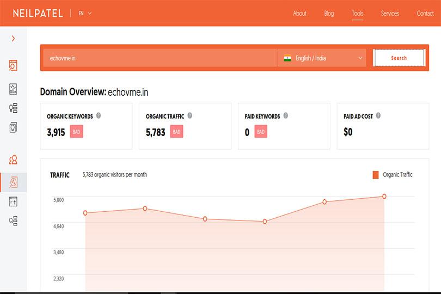Screen dimensions: 441x294
Task: Click the Organic Traffic help icon
Action: (190, 115)
